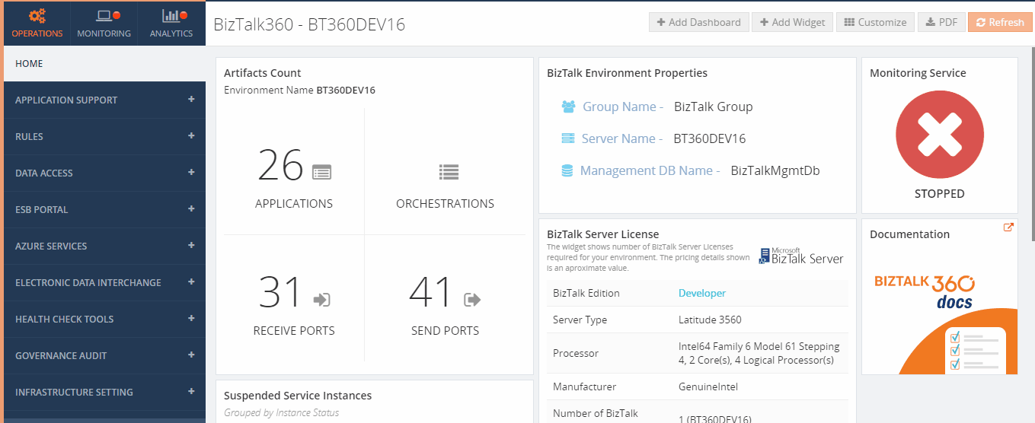The height and width of the screenshot is (423, 1035).
Task: Click the Microsoft BizTalk Server logo
Action: pyautogui.click(x=801, y=256)
